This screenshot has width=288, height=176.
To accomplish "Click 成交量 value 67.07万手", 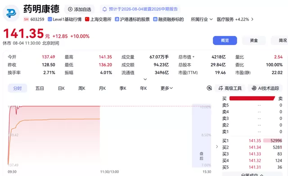I will (159, 57).
